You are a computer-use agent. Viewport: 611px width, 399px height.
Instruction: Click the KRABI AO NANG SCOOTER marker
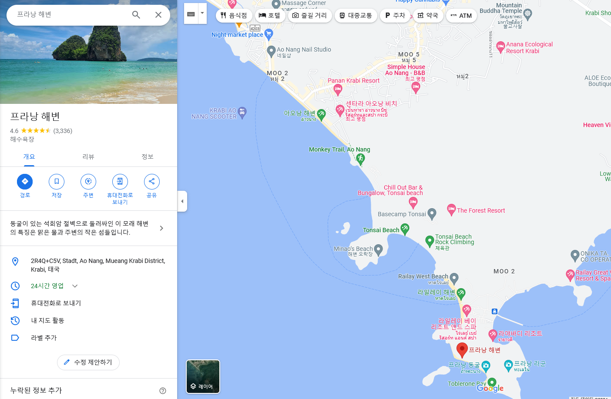(x=242, y=113)
